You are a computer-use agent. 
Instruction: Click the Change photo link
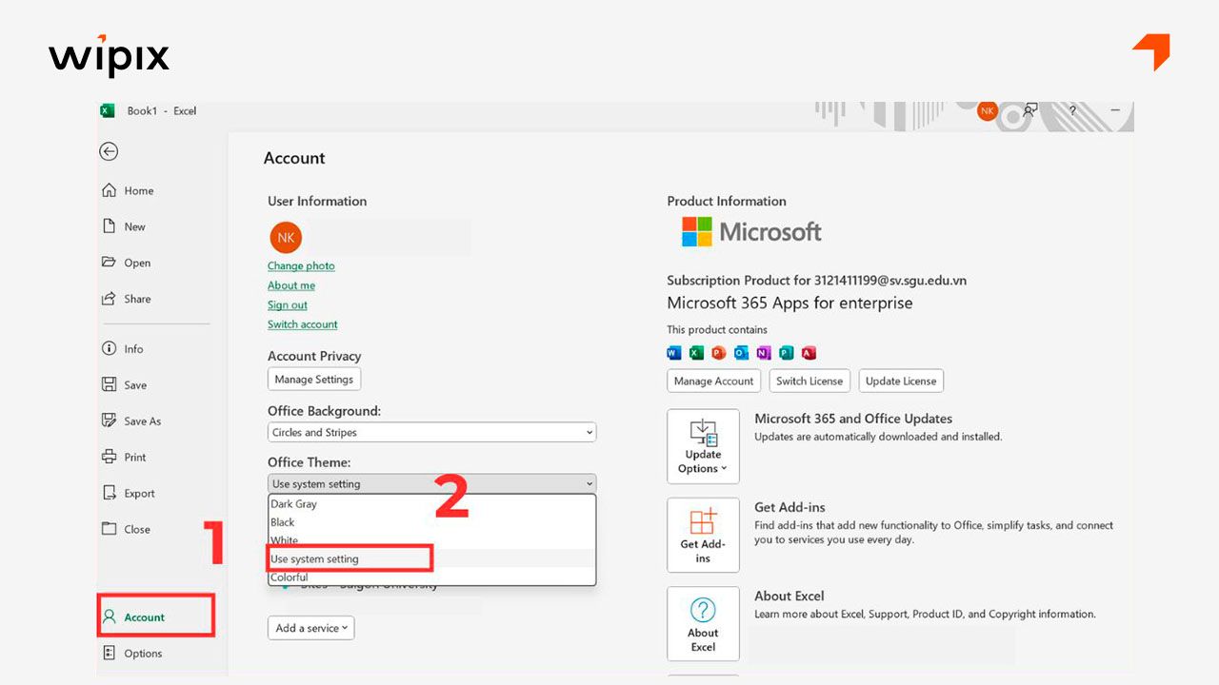(x=301, y=266)
